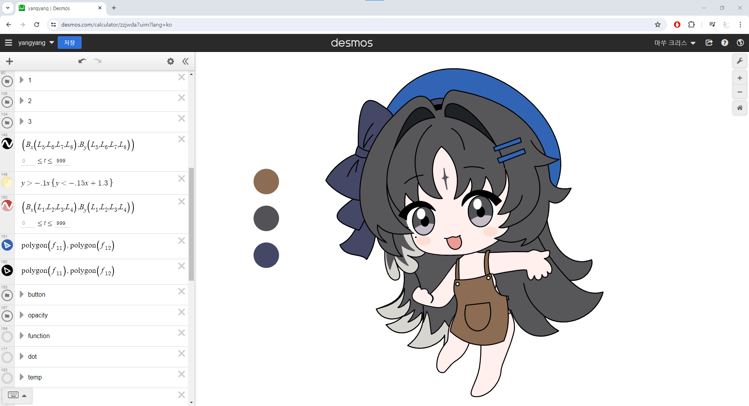The width and height of the screenshot is (749, 406).
Task: Edit the first polygon(f11) expression
Action: (68, 246)
